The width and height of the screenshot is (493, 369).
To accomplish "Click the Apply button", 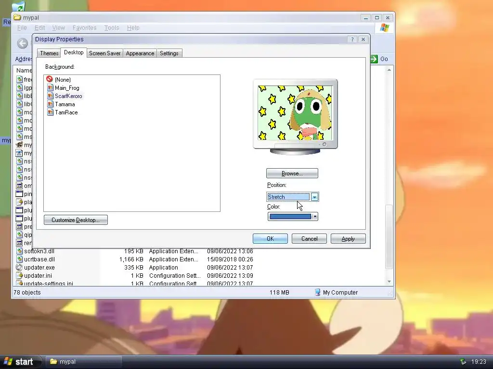I will click(x=348, y=239).
